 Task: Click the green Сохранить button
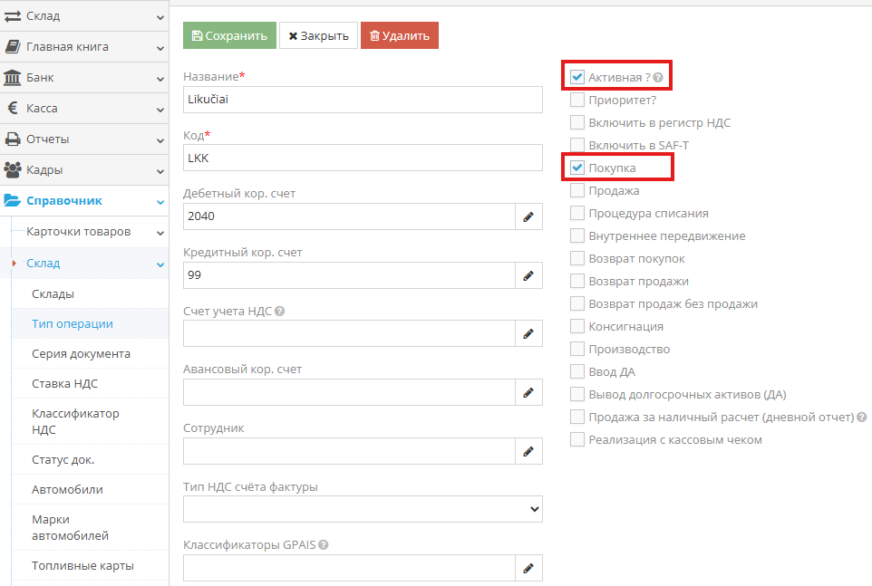point(229,36)
